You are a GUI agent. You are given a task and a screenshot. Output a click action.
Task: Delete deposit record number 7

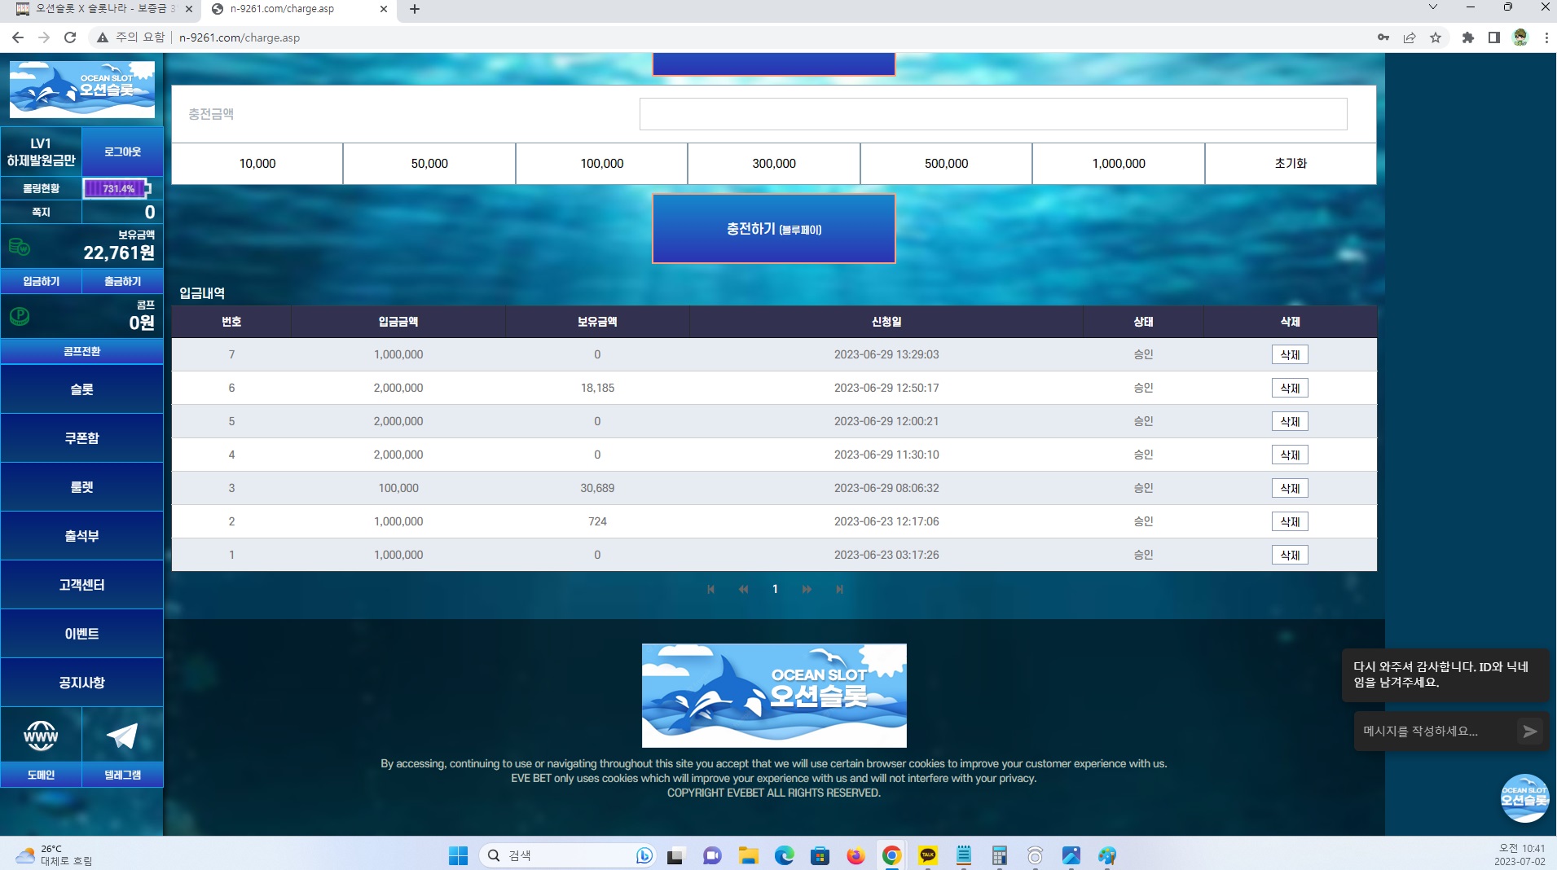click(1290, 355)
